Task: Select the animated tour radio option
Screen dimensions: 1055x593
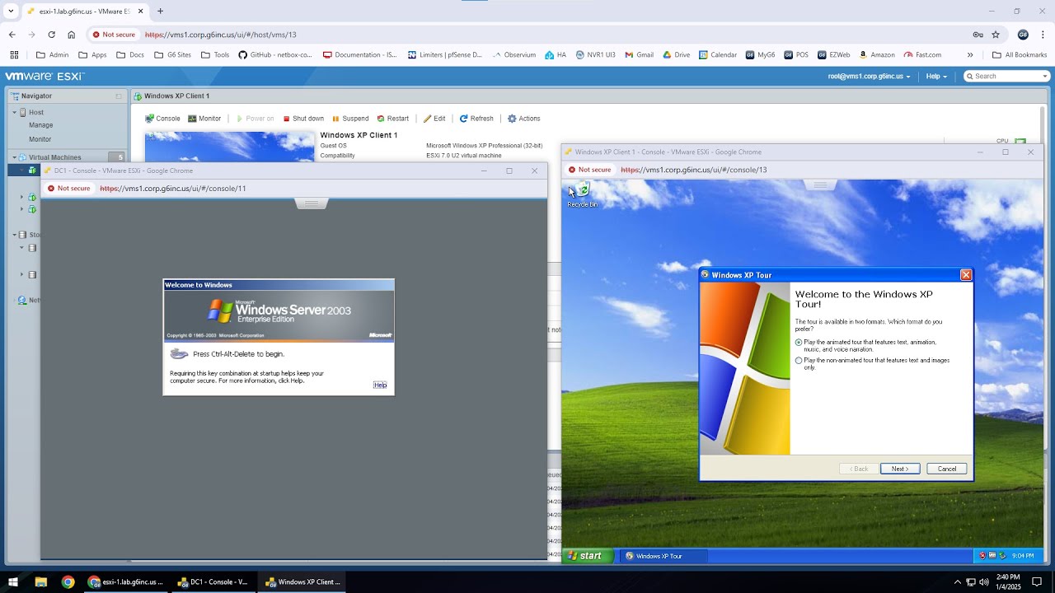Action: (799, 342)
